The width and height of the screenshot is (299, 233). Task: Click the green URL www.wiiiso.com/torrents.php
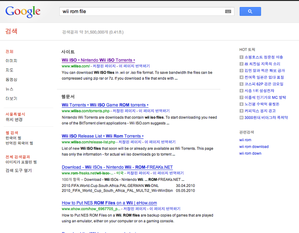click(85, 111)
